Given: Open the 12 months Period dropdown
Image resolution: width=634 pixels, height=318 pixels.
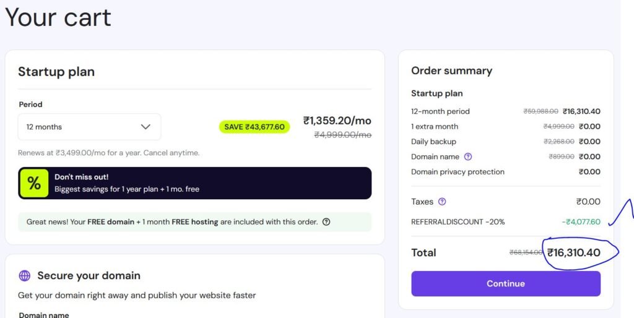Looking at the screenshot, I should (89, 127).
